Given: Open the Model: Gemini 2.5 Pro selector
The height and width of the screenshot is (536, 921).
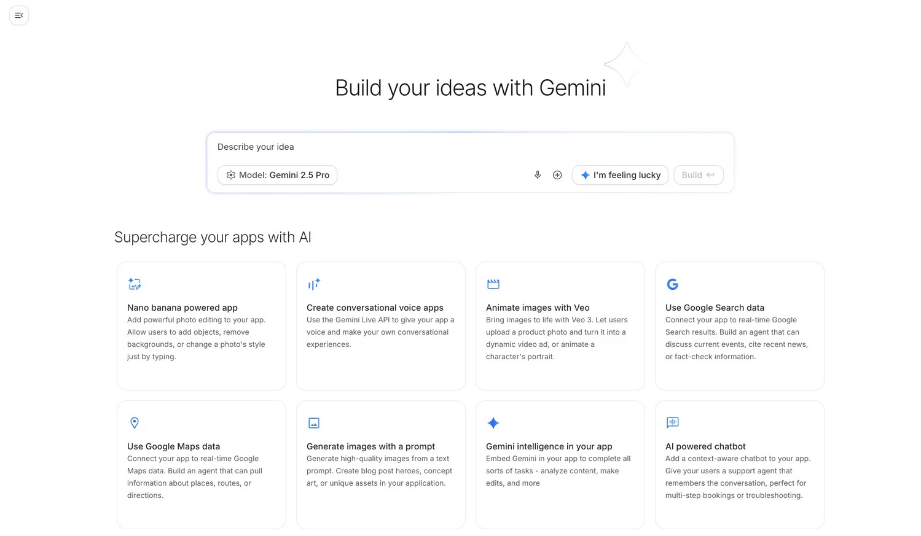Looking at the screenshot, I should pos(278,175).
